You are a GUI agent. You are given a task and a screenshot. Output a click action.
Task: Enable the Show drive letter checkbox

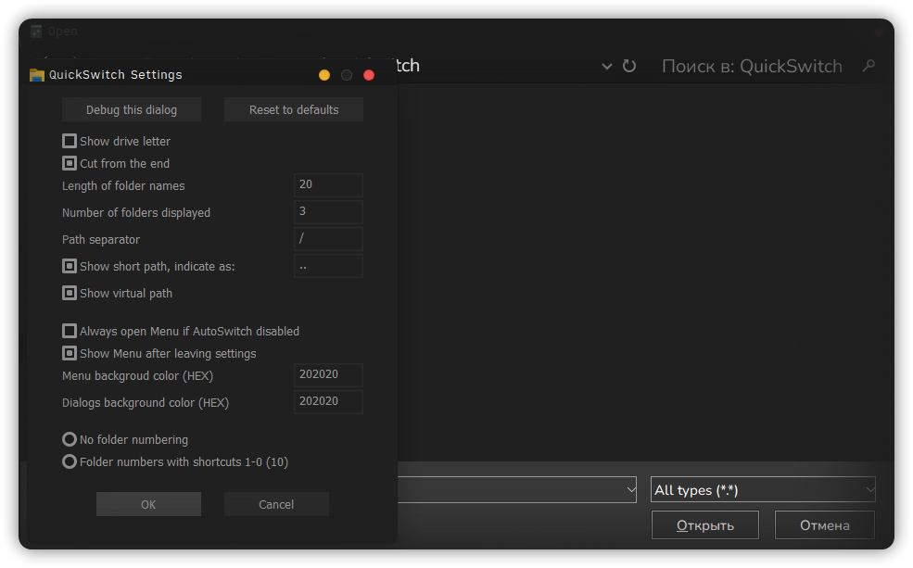(70, 142)
